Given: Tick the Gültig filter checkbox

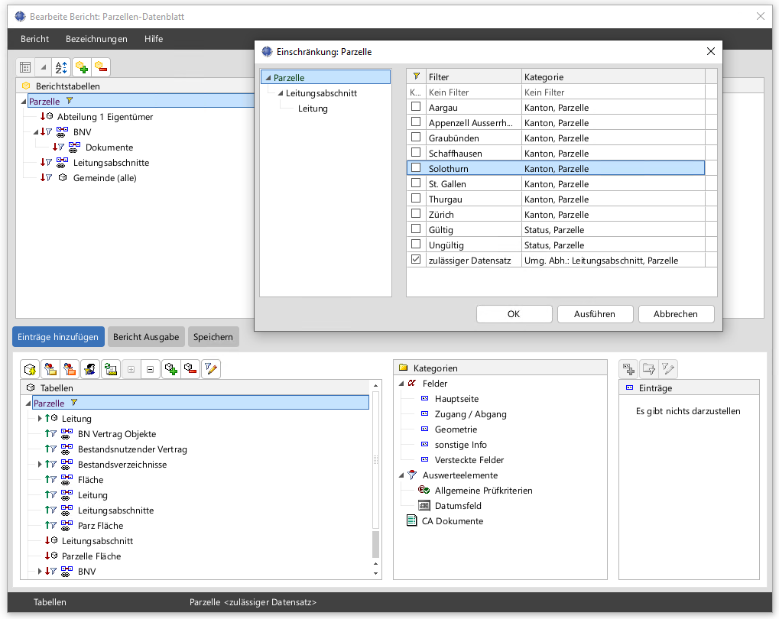Looking at the screenshot, I should coord(416,229).
